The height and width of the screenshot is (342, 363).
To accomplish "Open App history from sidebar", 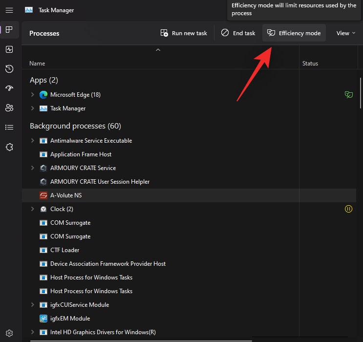I will click(9, 69).
